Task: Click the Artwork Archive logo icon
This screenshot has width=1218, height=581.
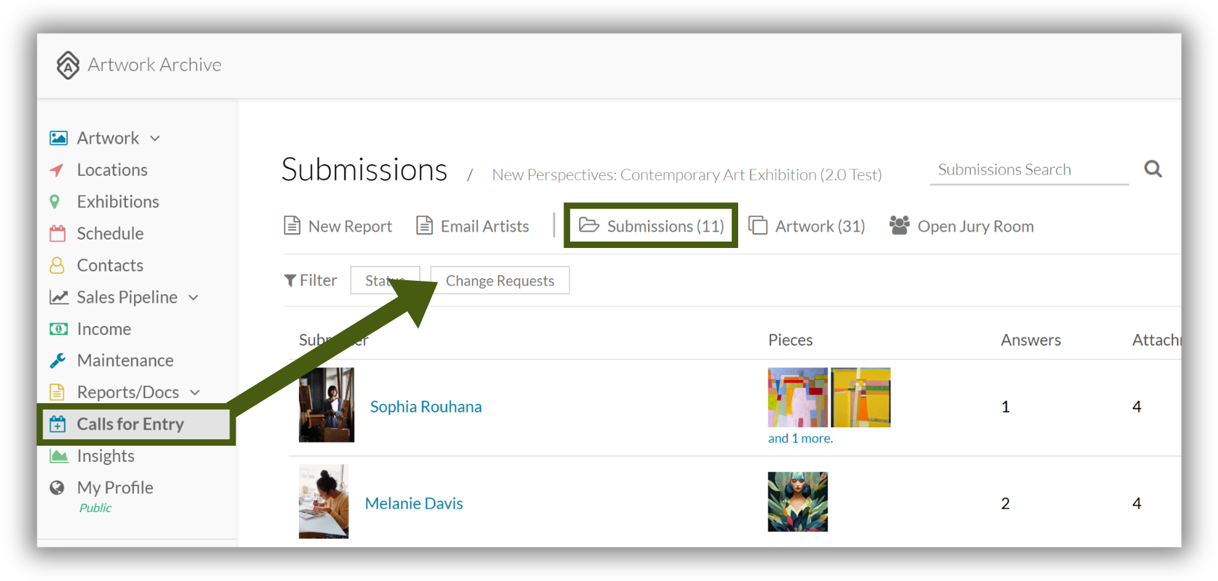Action: pos(68,65)
